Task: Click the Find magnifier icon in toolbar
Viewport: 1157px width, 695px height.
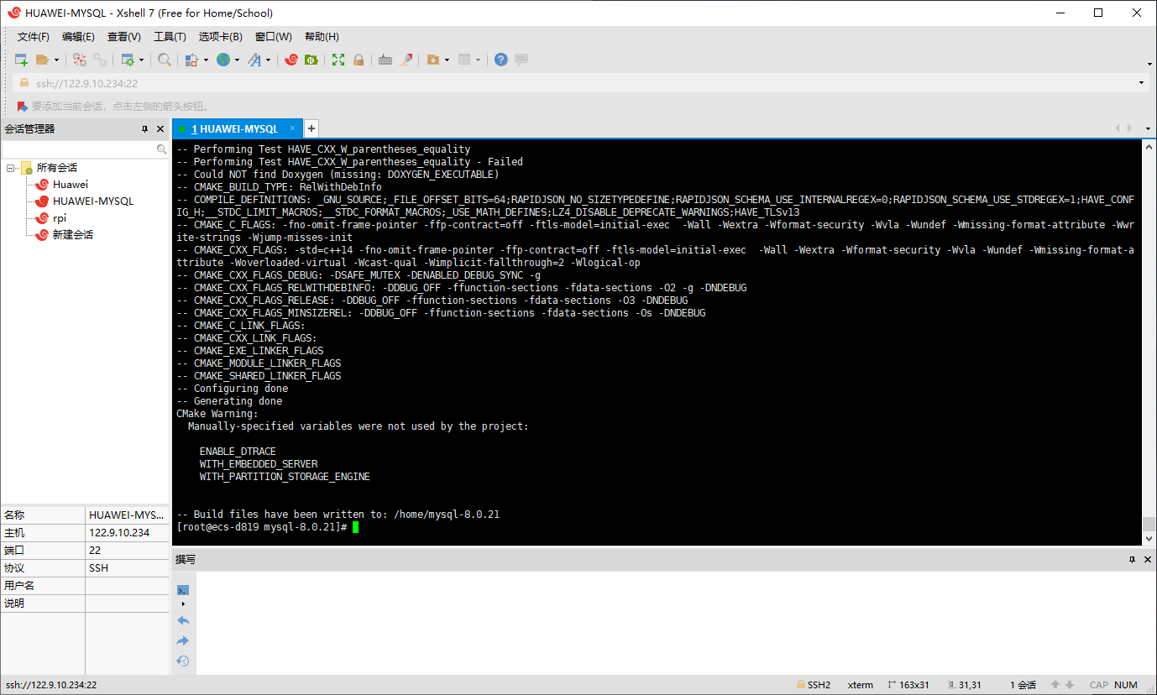Action: pyautogui.click(x=165, y=60)
